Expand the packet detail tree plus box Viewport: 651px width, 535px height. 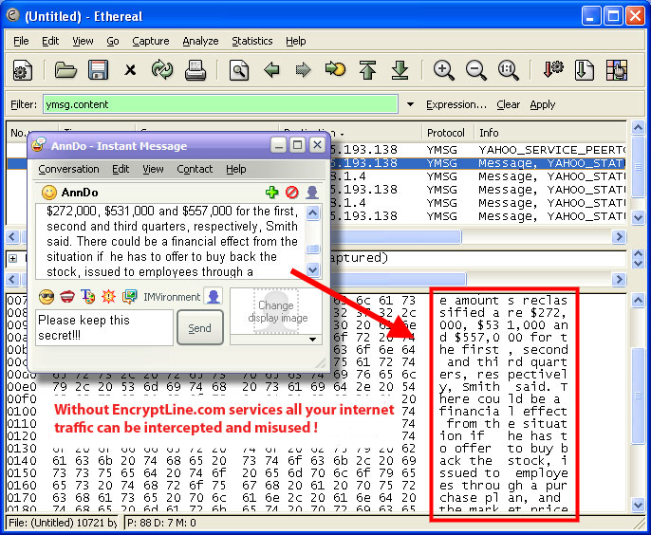[13, 259]
